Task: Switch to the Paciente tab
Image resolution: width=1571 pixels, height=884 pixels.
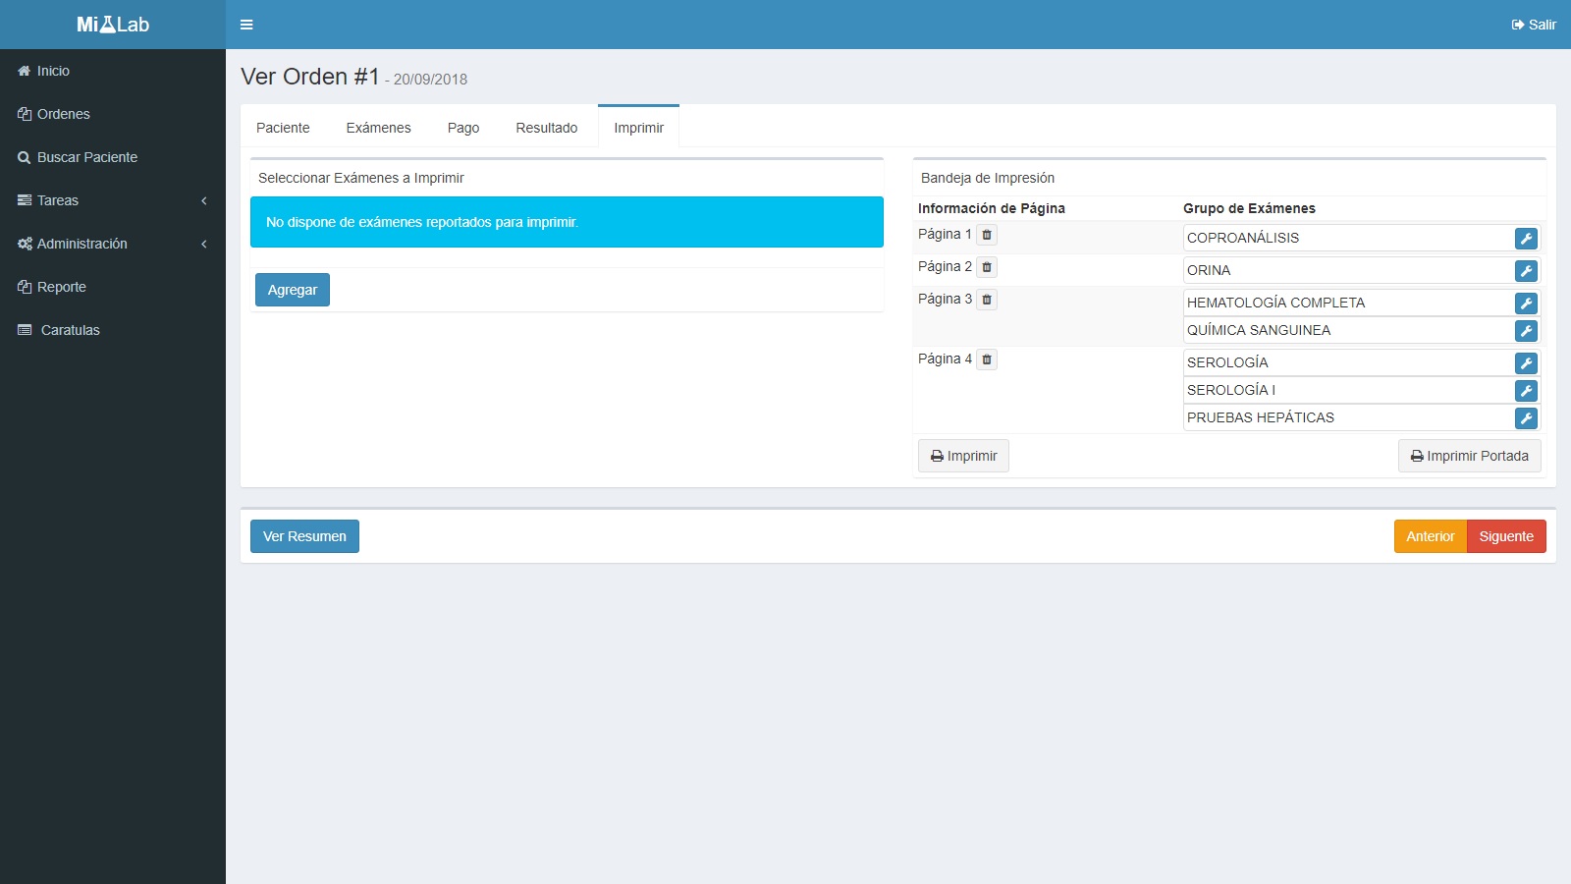Action: tap(283, 128)
